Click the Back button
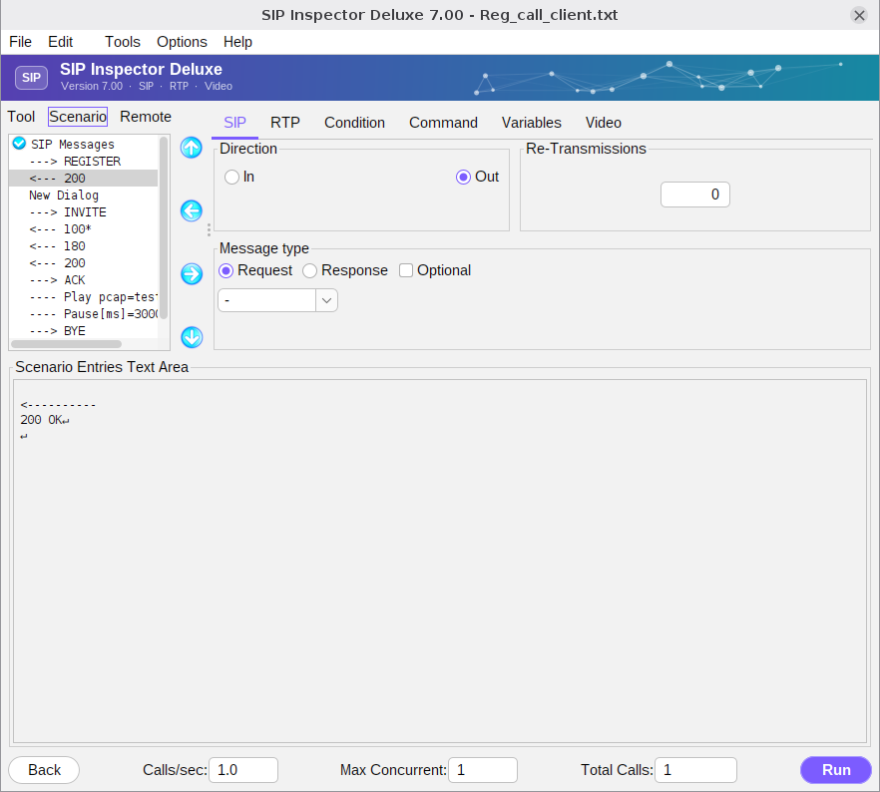Viewport: 880px width, 792px height. [x=44, y=770]
